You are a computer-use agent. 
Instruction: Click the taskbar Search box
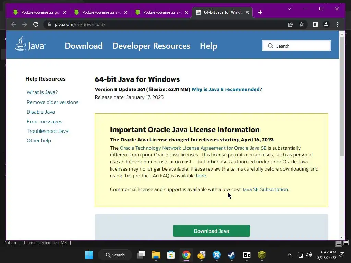(x=115, y=255)
